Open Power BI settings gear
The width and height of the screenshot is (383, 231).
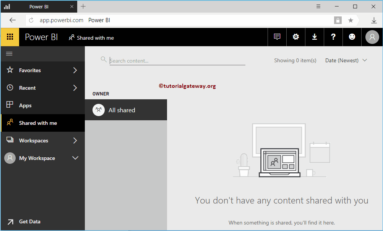click(x=295, y=37)
